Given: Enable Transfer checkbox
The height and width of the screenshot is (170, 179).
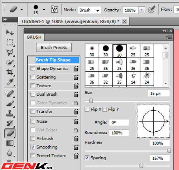Looking at the screenshot, I should (33, 111).
